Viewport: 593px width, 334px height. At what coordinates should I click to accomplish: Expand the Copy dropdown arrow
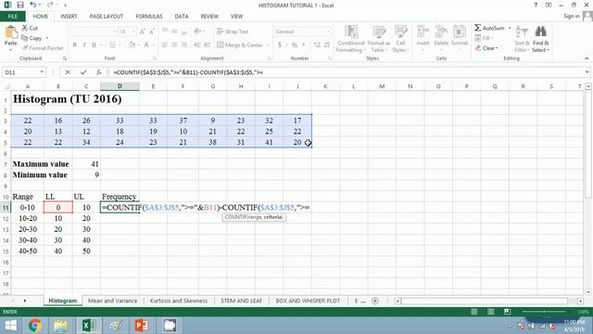pos(47,38)
